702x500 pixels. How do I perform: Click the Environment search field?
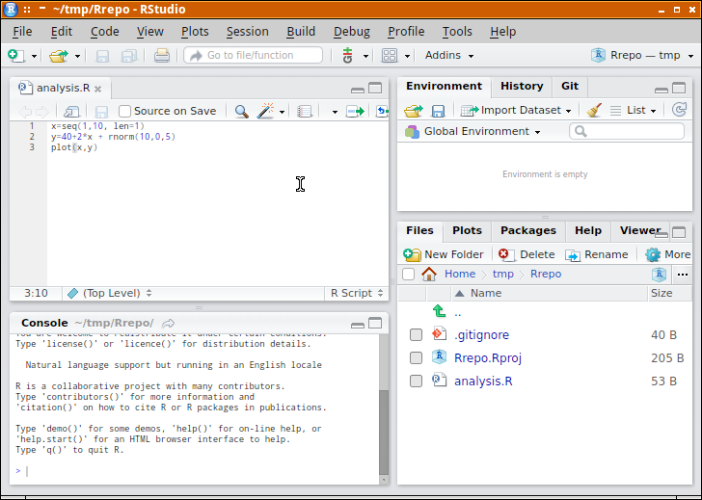(x=627, y=131)
